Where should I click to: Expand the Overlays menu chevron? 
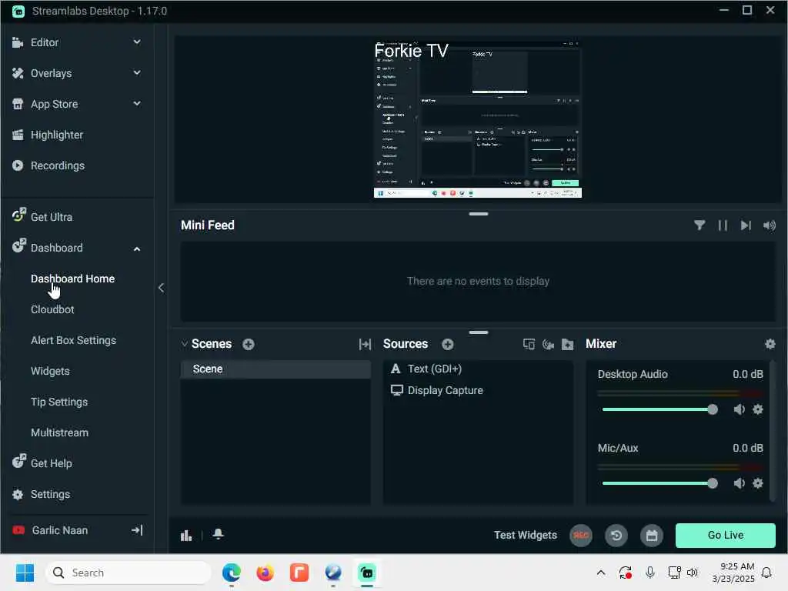137,73
